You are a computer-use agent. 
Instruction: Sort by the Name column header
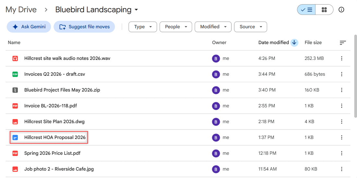coord(14,42)
